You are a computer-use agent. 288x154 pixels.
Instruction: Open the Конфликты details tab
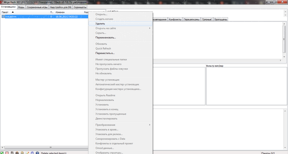coord(175,20)
